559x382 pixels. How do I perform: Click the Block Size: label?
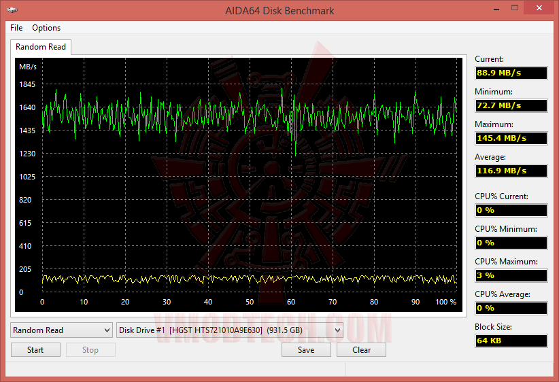click(493, 327)
